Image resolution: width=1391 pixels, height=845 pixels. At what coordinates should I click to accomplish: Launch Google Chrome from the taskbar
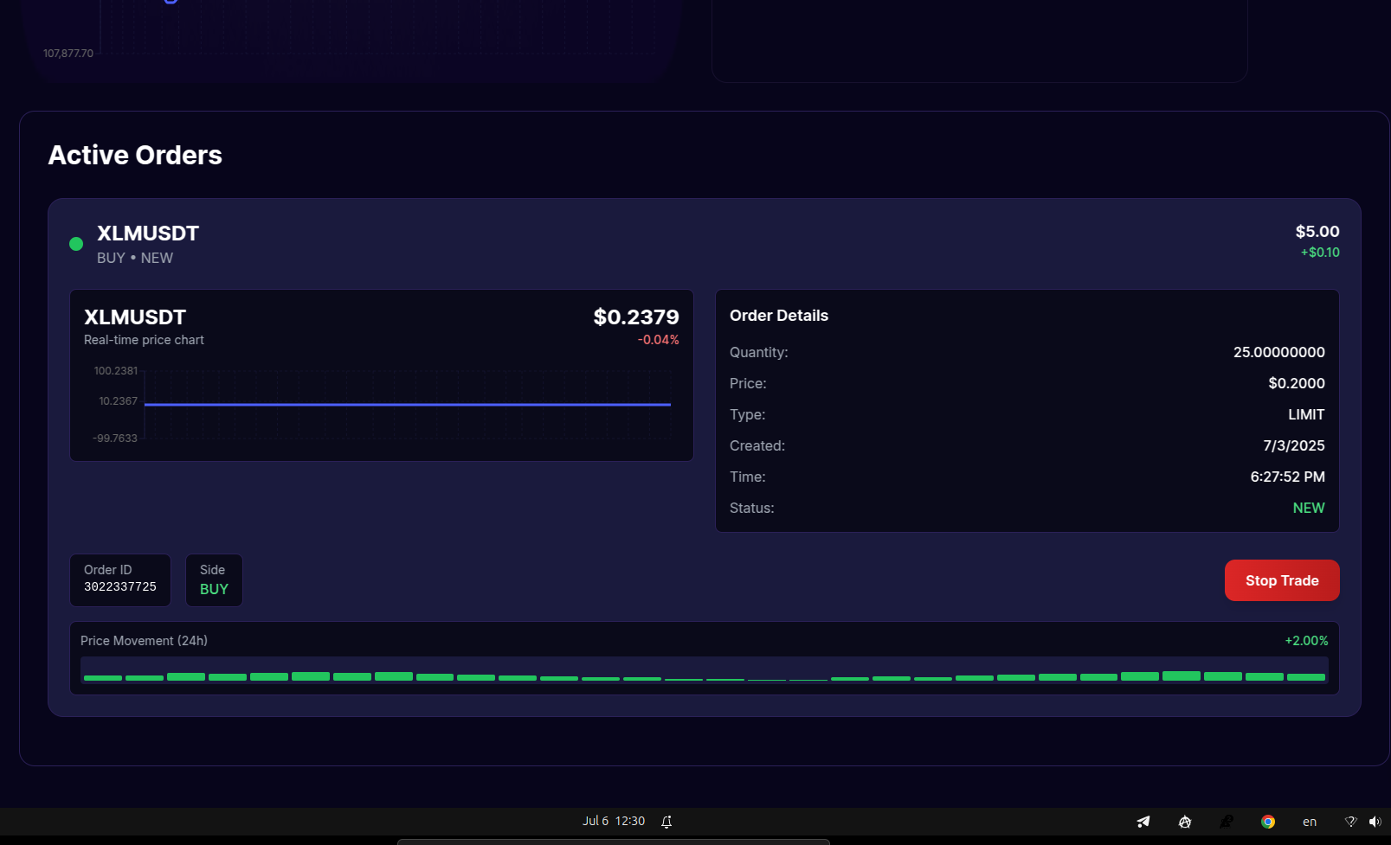[x=1267, y=821]
